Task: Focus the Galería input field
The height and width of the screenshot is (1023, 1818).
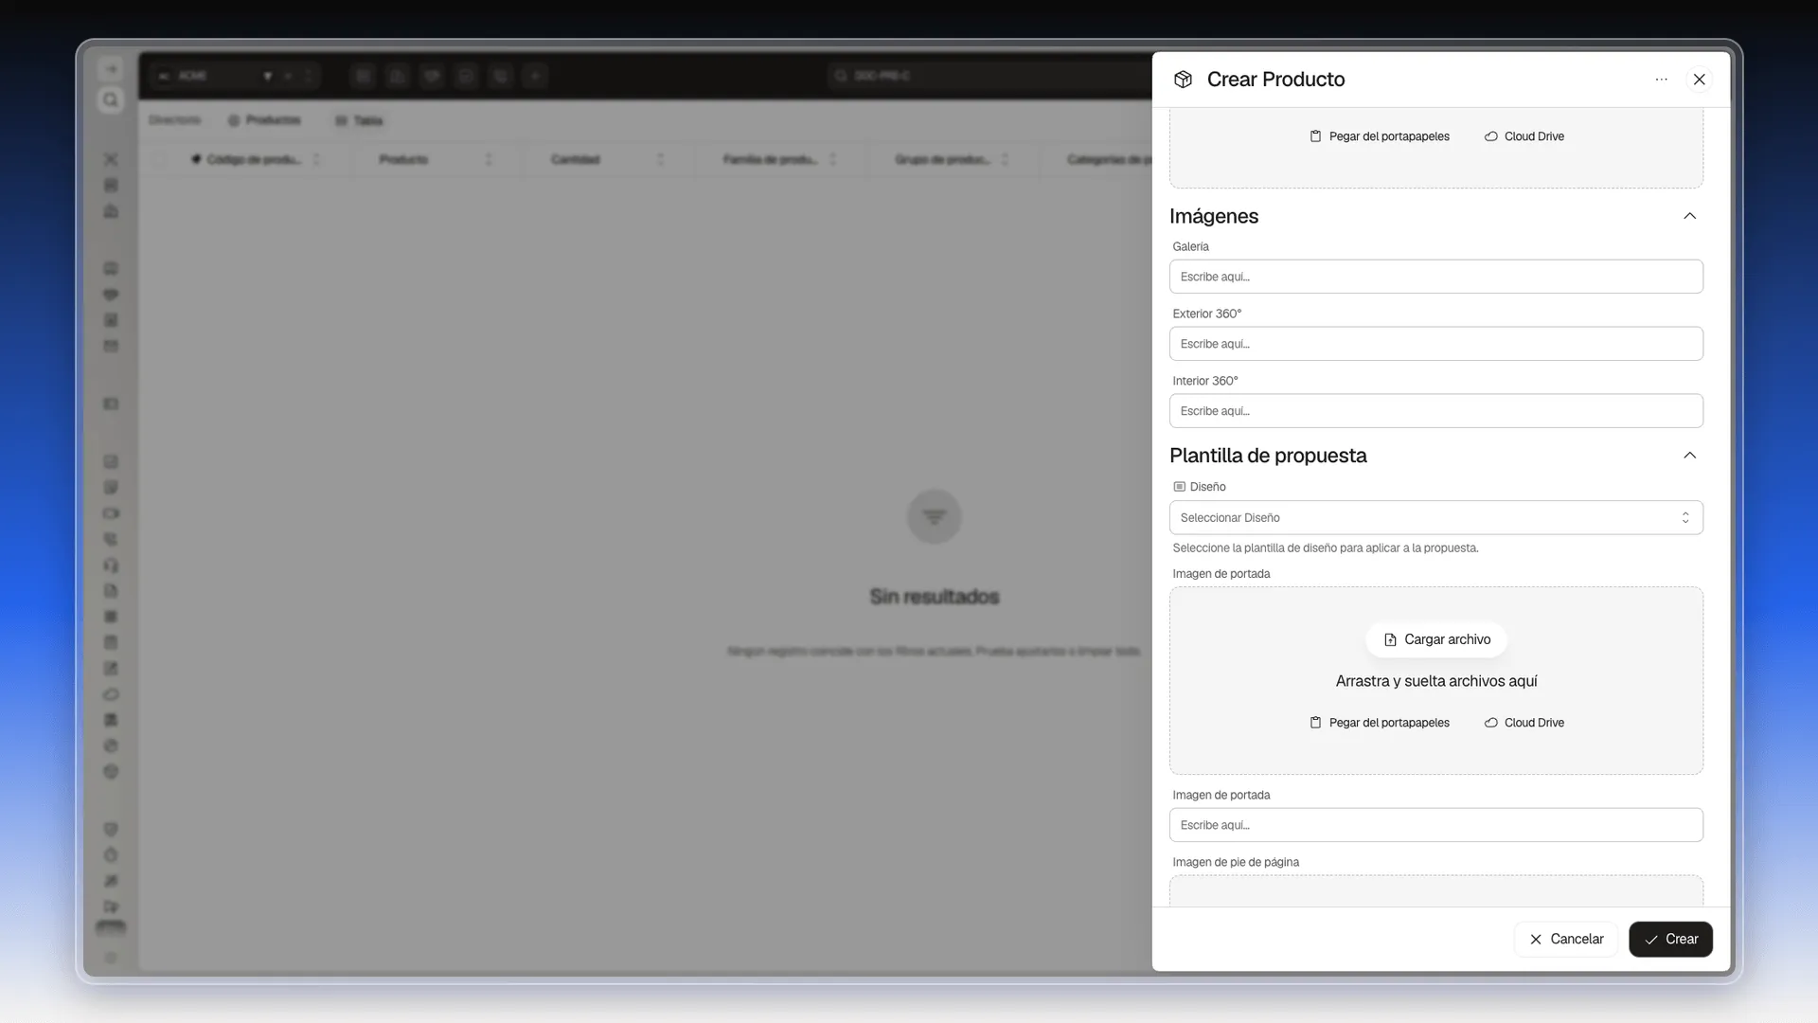Action: pyautogui.click(x=1435, y=277)
